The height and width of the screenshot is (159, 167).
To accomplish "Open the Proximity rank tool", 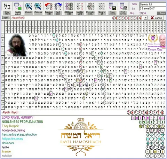I will 90,7.
